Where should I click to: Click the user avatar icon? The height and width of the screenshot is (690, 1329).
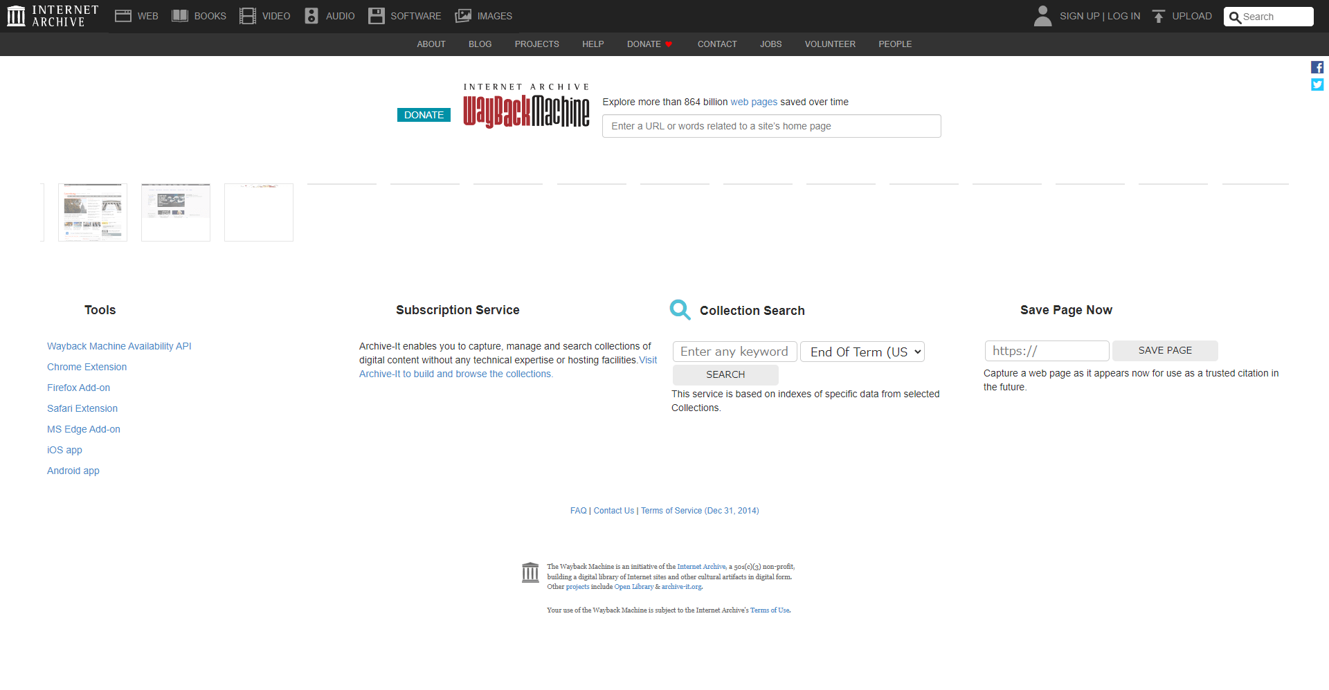tap(1042, 16)
